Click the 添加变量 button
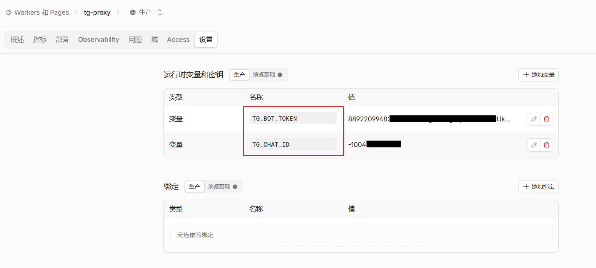Screen dimensions: 596x268 tap(538, 75)
